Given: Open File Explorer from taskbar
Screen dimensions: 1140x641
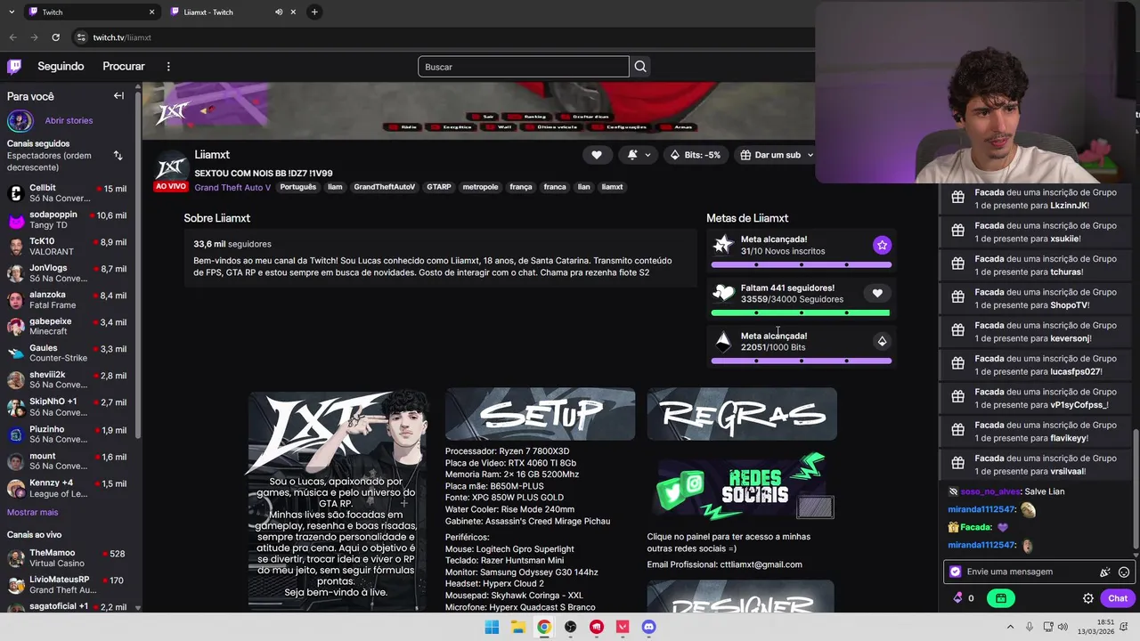Looking at the screenshot, I should click(517, 627).
